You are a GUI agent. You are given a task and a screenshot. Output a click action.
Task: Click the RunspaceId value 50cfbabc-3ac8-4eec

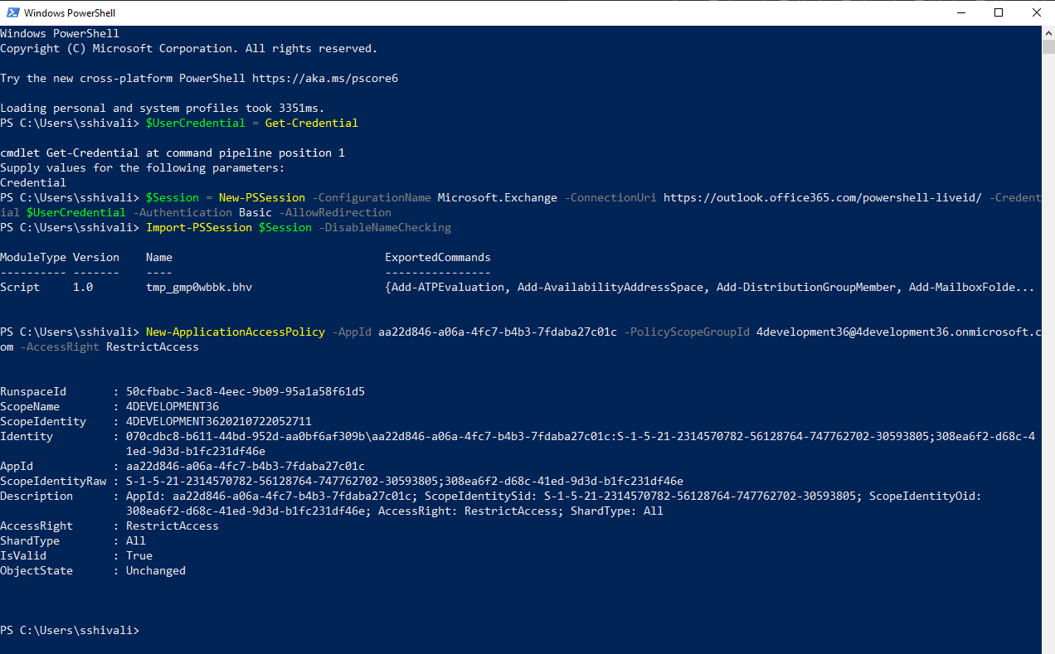246,391
